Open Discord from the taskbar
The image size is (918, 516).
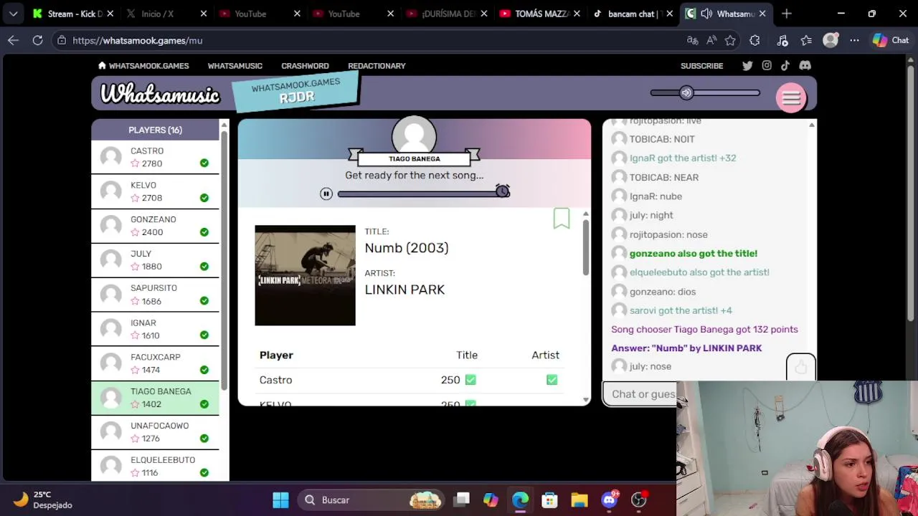pos(609,500)
